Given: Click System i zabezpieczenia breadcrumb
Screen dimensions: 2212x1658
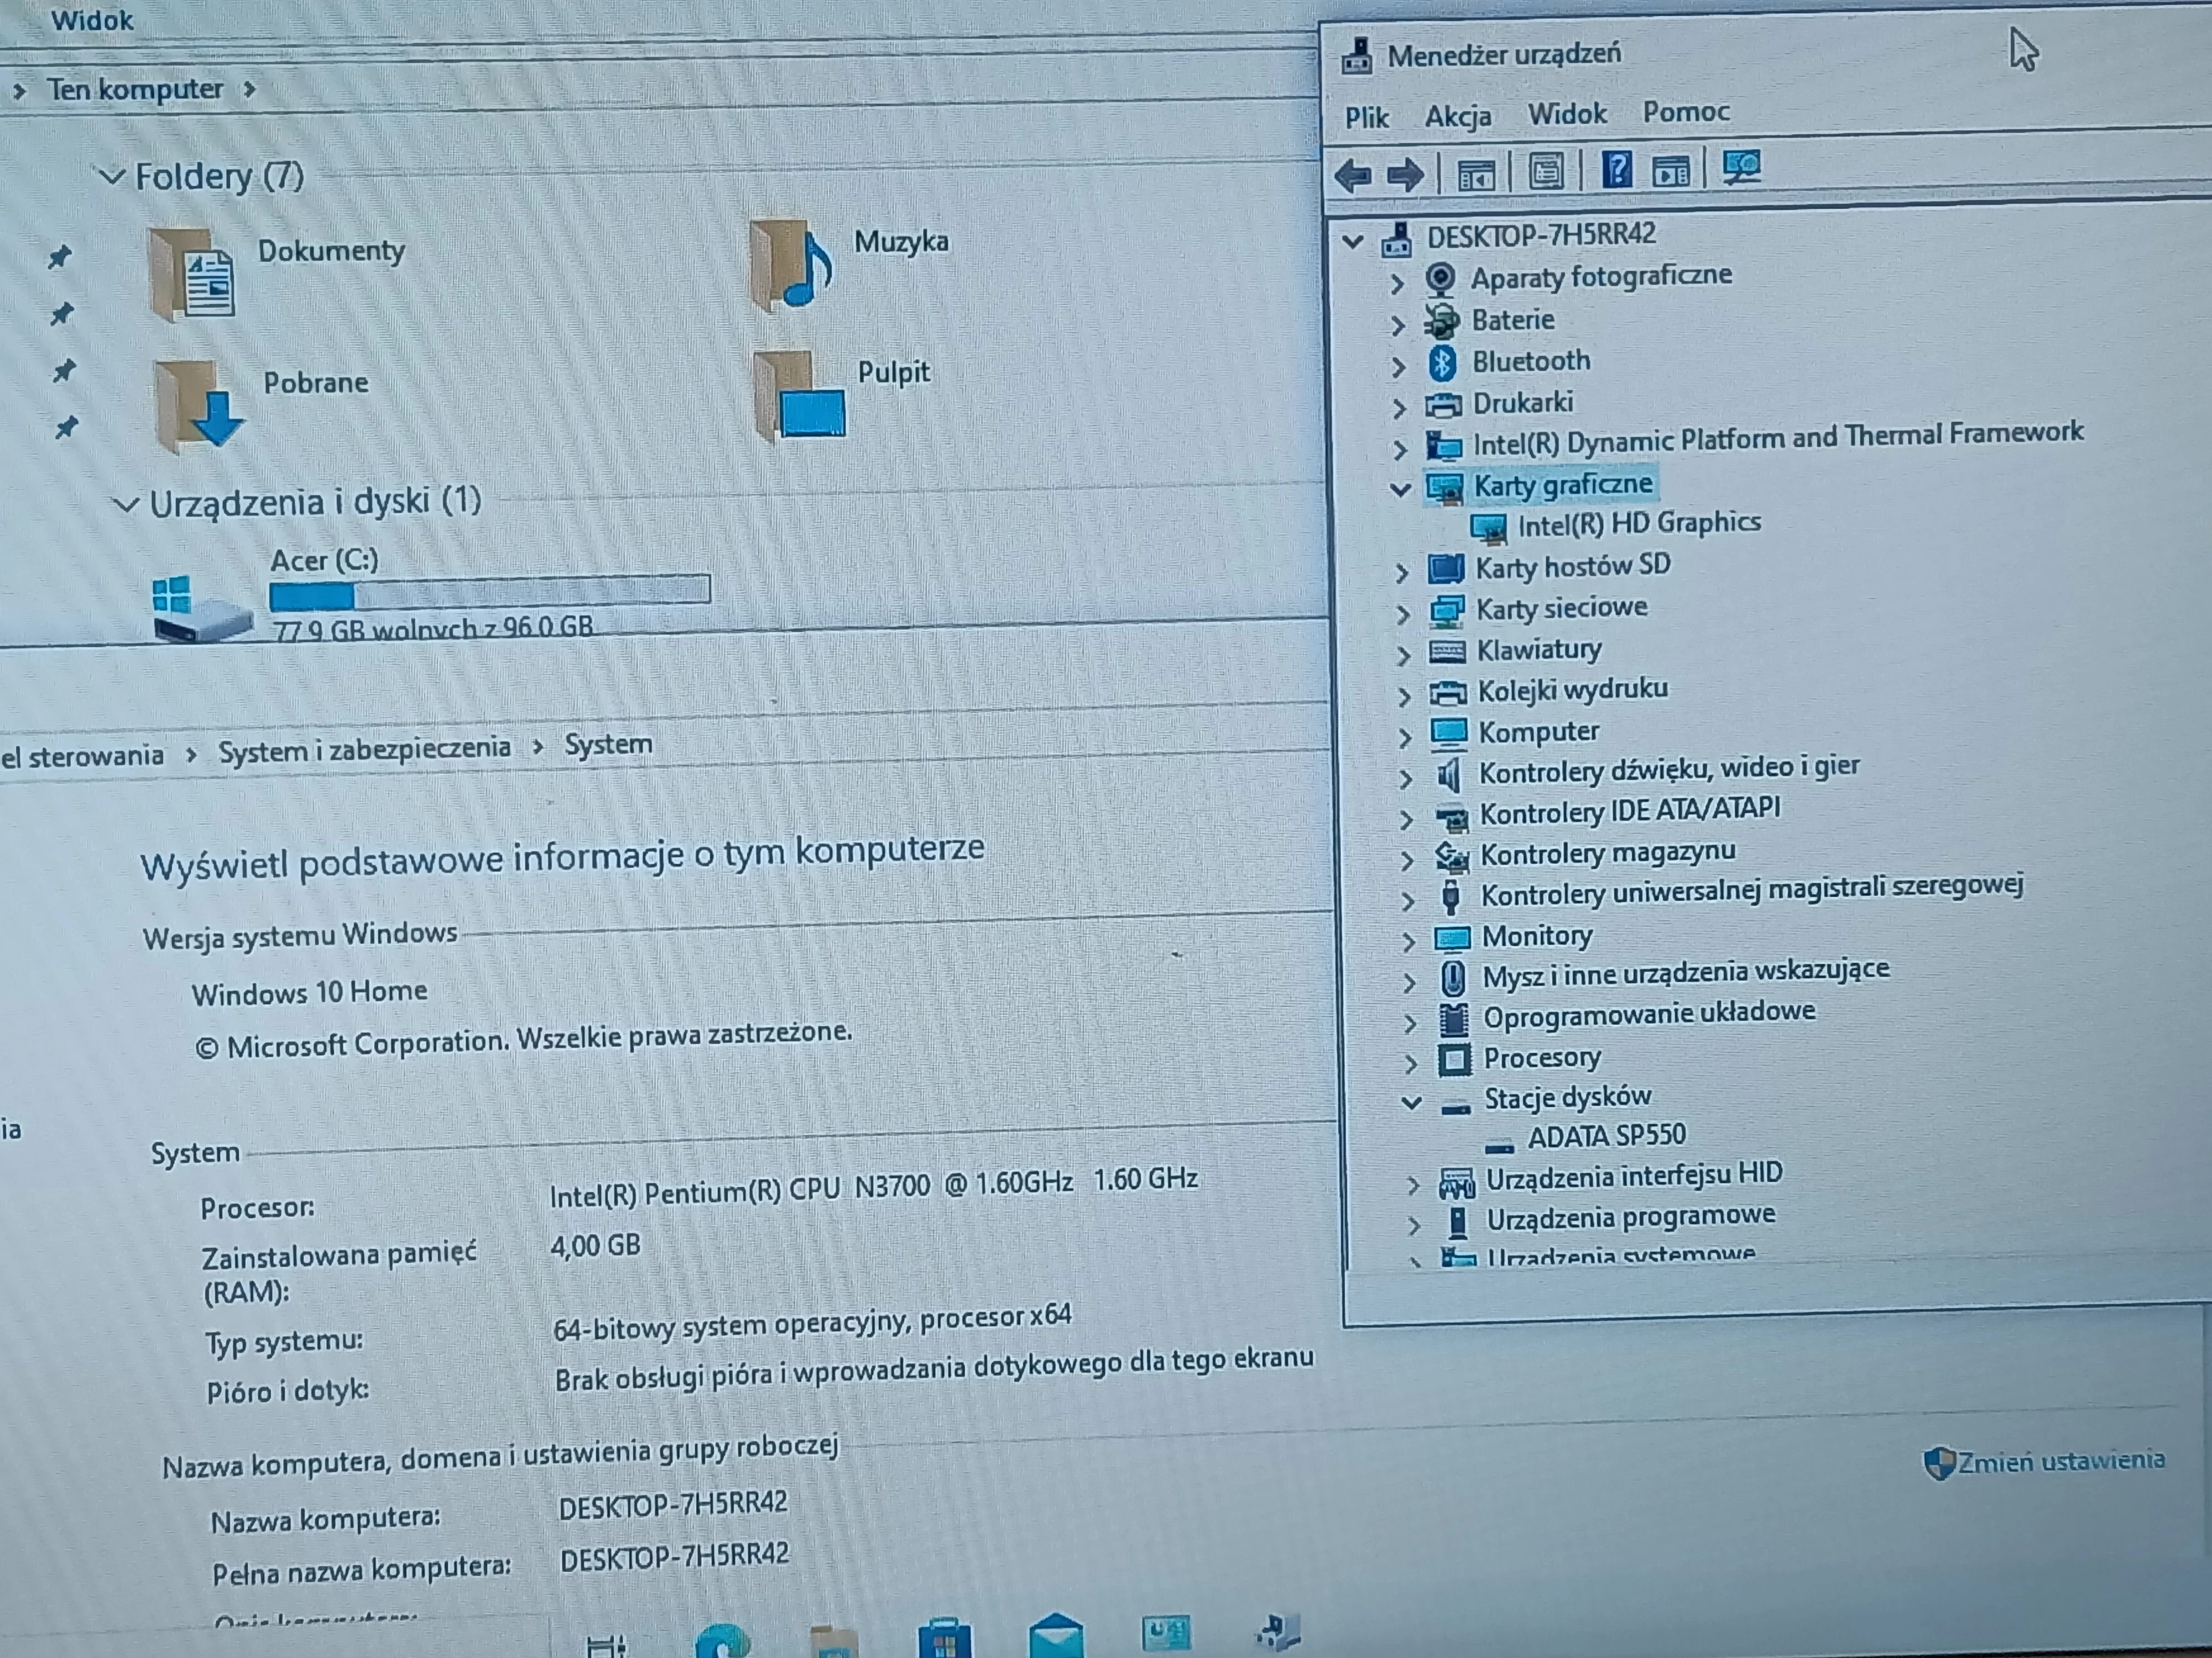Looking at the screenshot, I should pyautogui.click(x=364, y=749).
